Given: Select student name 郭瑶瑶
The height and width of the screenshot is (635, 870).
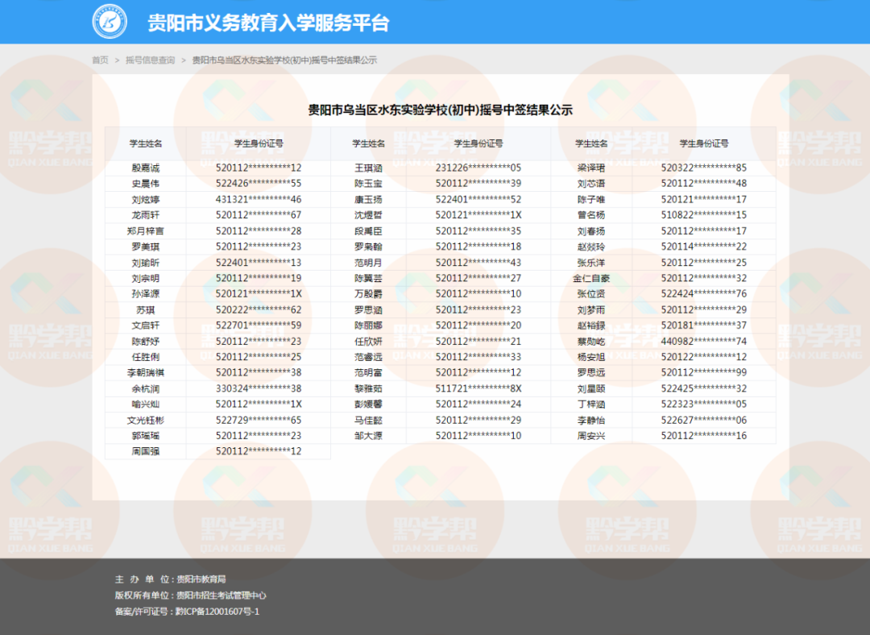Looking at the screenshot, I should 145,436.
